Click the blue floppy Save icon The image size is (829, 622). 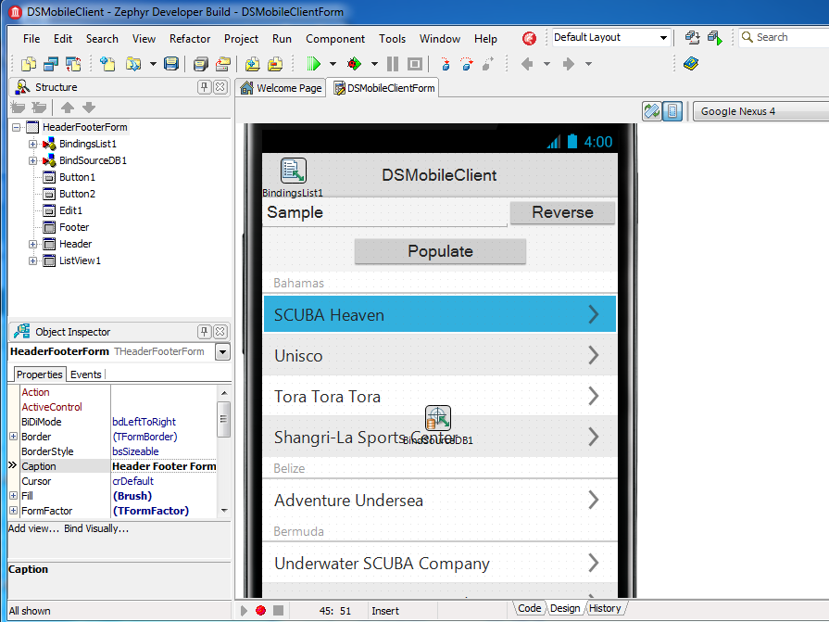(x=171, y=64)
